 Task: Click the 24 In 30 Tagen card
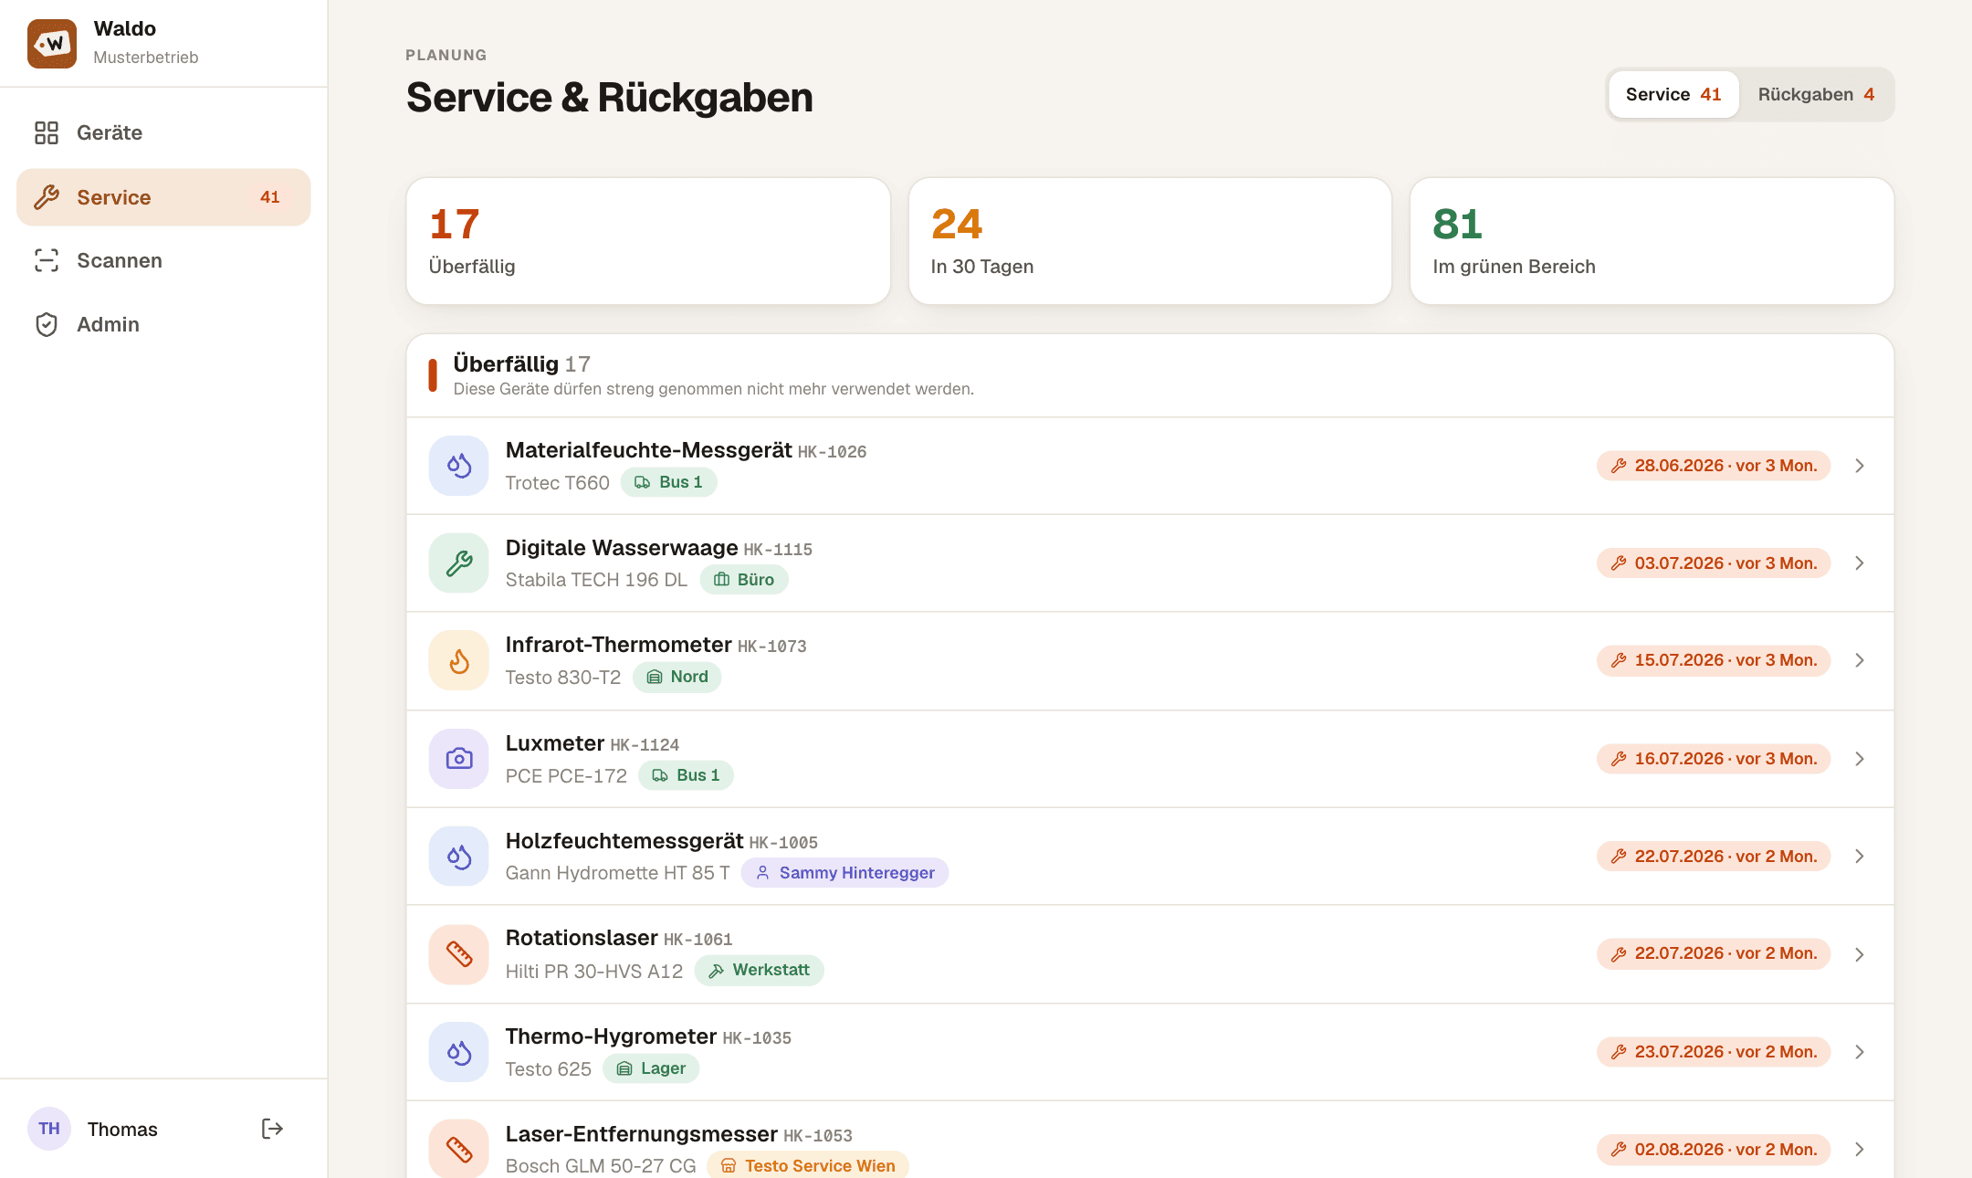1150,241
